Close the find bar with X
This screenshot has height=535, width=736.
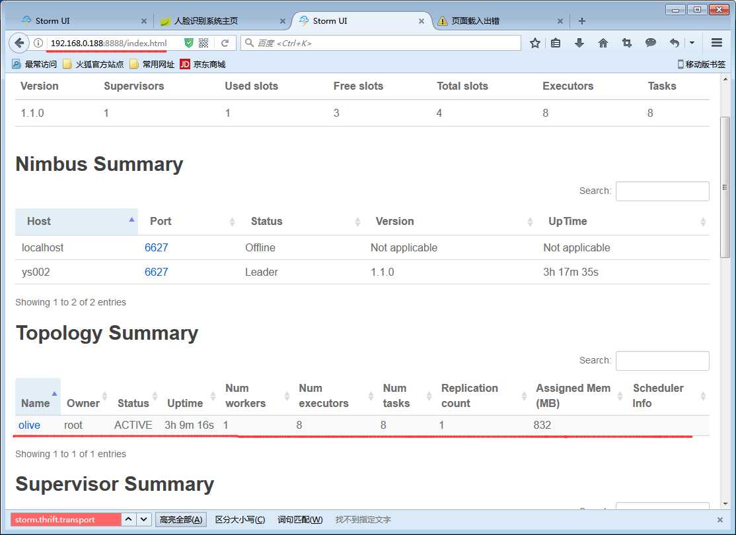(720, 520)
